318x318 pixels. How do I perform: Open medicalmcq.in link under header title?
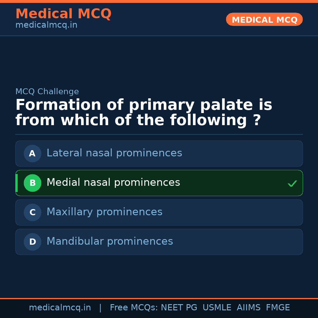coord(46,25)
